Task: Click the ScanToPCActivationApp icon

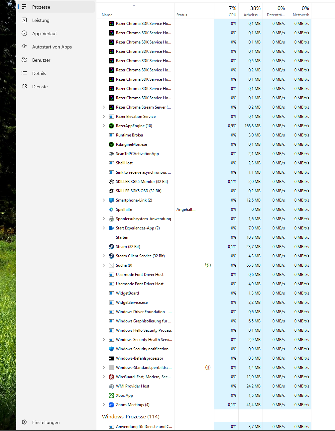Action: 111,154
